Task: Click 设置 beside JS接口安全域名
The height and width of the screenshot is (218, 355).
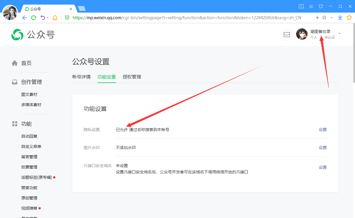Action: [323, 167]
